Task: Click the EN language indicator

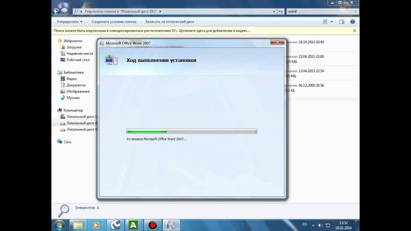Action: point(305,225)
